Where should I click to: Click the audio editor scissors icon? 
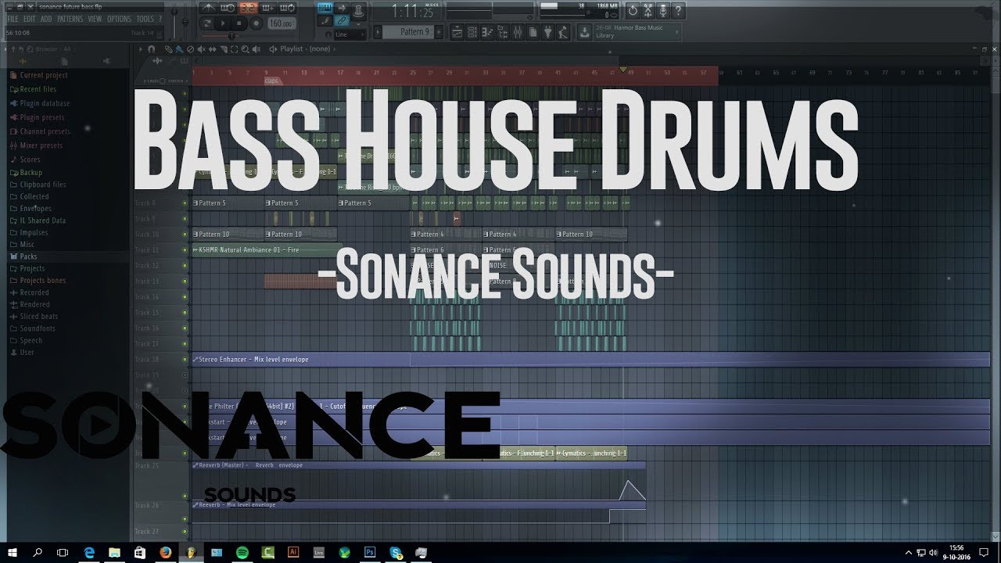point(648,10)
